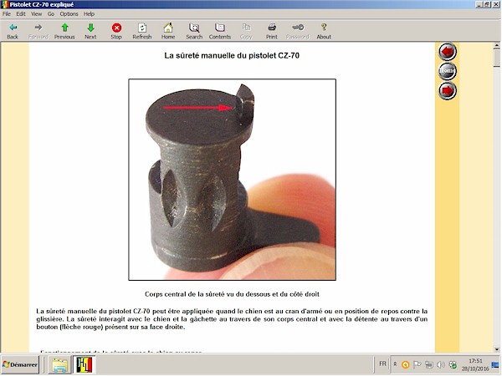Image resolution: width=502 pixels, height=376 pixels.
Task: Click the Démarrer start button
Action: (x=20, y=364)
